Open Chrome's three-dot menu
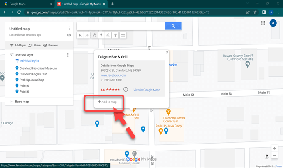This screenshot has width=283, height=168. pyautogui.click(x=278, y=12)
